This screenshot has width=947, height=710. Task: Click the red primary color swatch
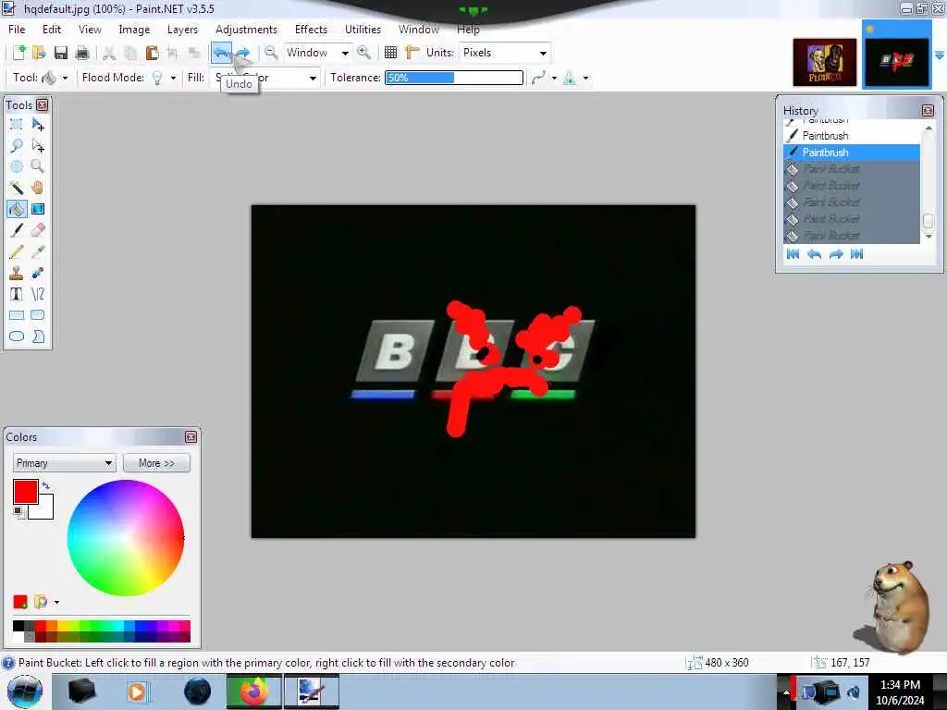(x=25, y=492)
